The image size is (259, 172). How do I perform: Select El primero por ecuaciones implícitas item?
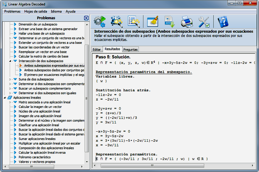pos(54,75)
